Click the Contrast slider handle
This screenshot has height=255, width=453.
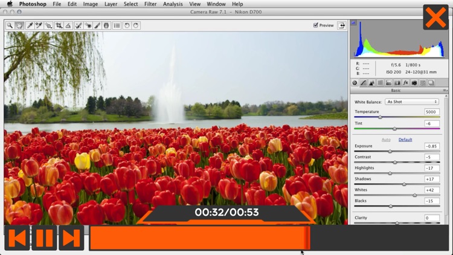tap(395, 162)
